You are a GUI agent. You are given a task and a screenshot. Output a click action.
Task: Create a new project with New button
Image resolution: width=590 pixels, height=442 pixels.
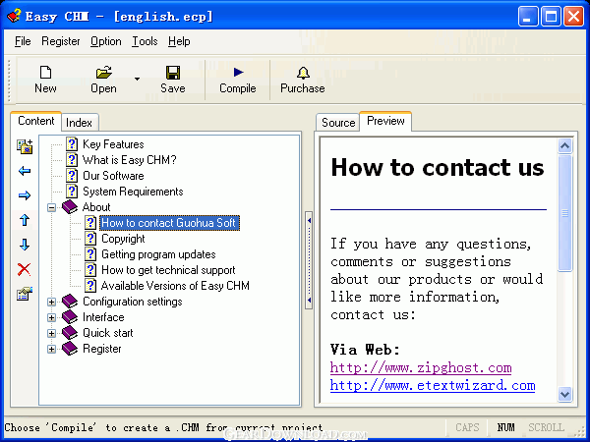click(x=45, y=80)
